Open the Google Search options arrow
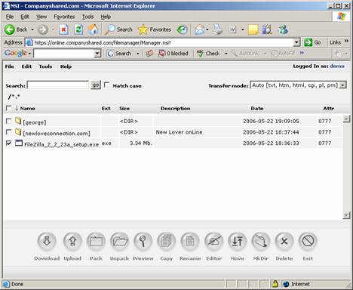This screenshot has height=290, width=353. coord(137,54)
